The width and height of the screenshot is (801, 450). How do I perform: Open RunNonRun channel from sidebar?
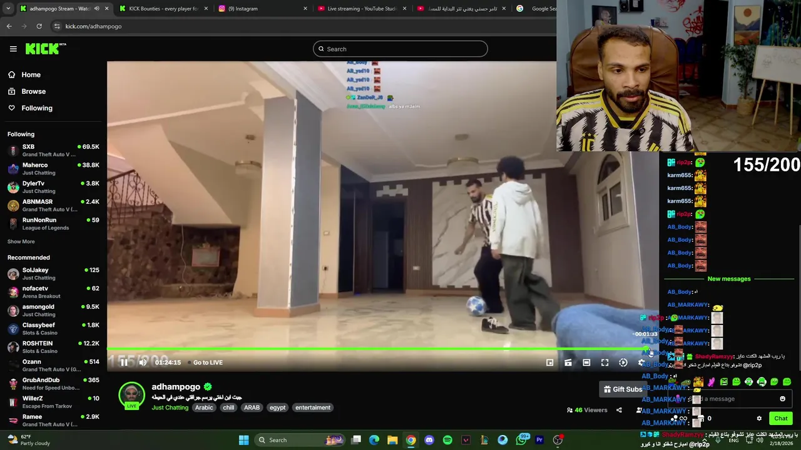(x=53, y=224)
